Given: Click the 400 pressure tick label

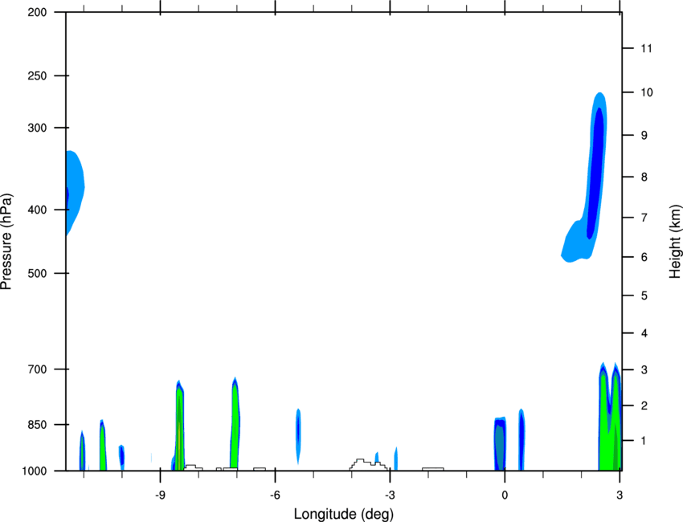Looking at the screenshot, I should [37, 210].
